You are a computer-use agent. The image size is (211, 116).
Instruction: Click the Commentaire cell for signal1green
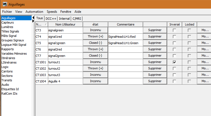pyautogui.click(x=125, y=43)
